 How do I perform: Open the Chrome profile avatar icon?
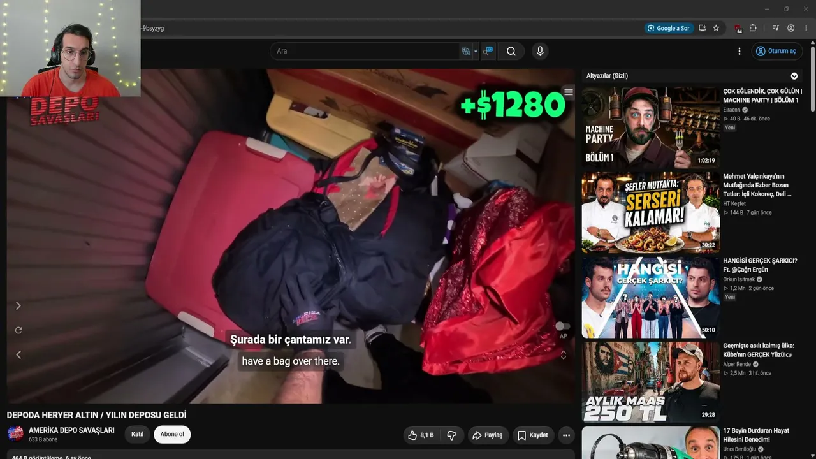(790, 28)
